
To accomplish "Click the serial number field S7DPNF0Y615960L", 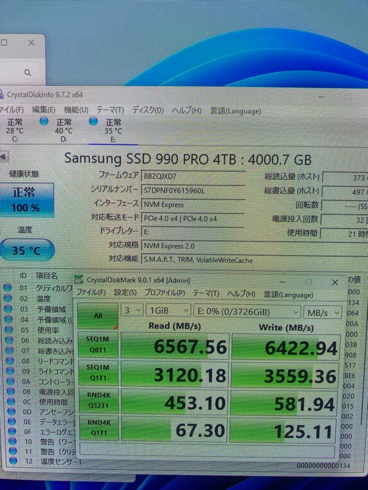I will click(193, 190).
